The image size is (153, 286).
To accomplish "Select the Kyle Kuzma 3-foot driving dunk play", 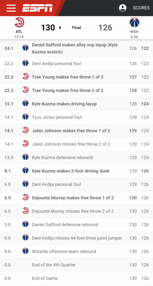I will pos(76,171).
